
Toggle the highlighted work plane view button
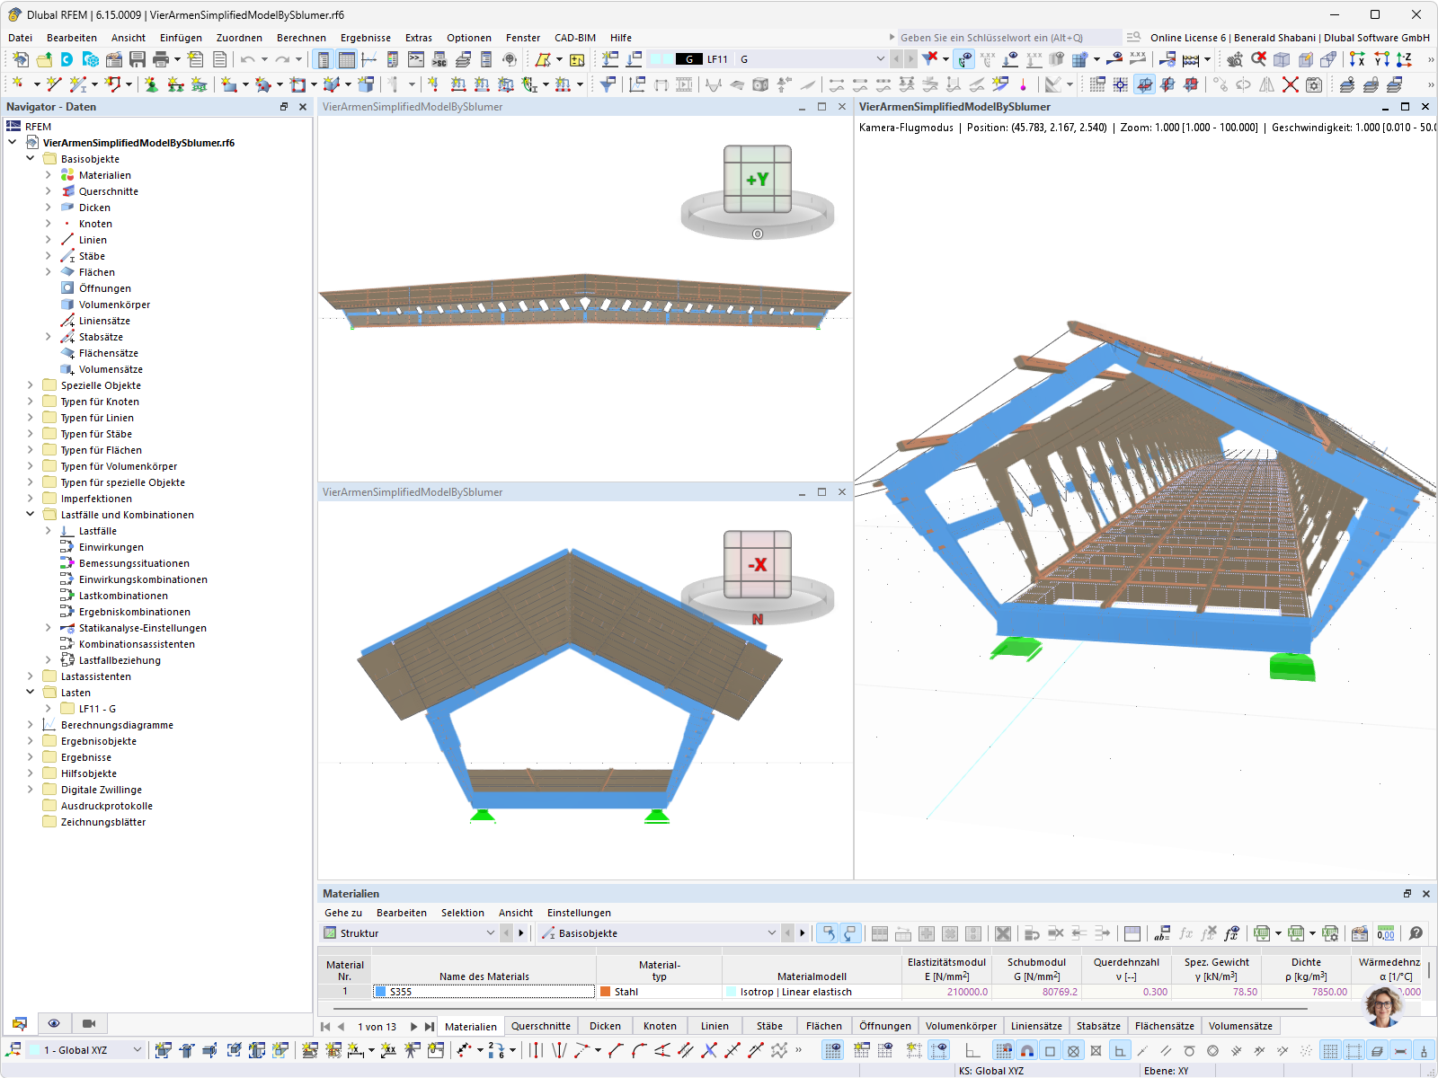tap(1144, 84)
